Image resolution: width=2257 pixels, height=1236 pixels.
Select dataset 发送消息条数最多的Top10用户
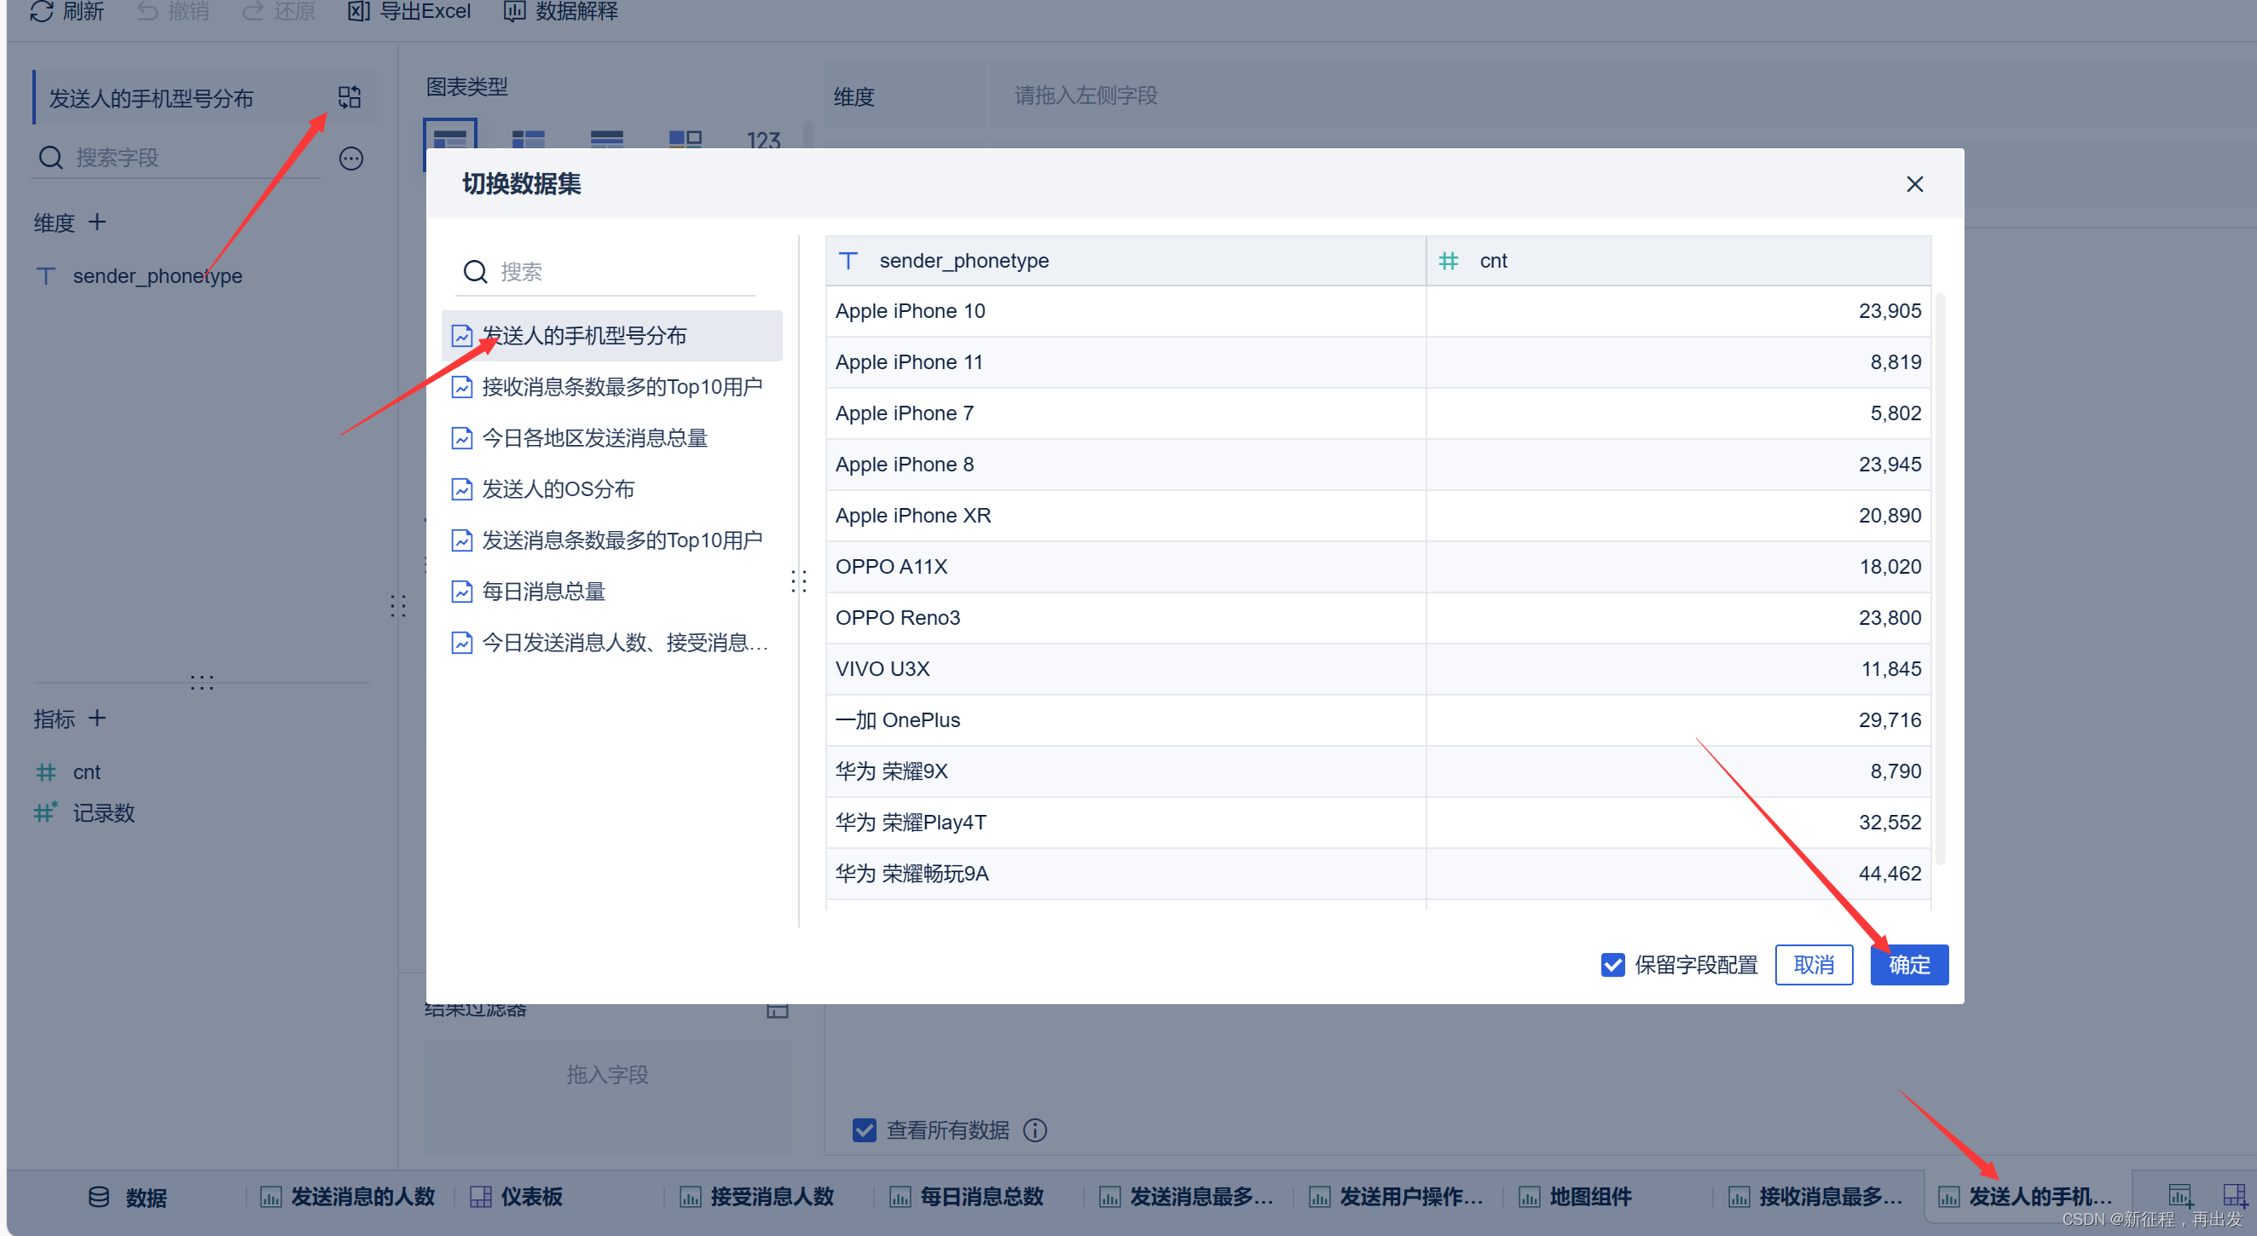coord(611,540)
